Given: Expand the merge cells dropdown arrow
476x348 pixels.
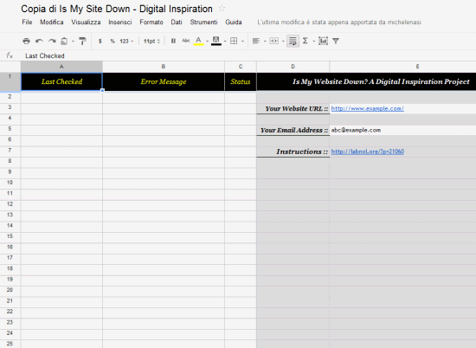Looking at the screenshot, I should click(283, 42).
